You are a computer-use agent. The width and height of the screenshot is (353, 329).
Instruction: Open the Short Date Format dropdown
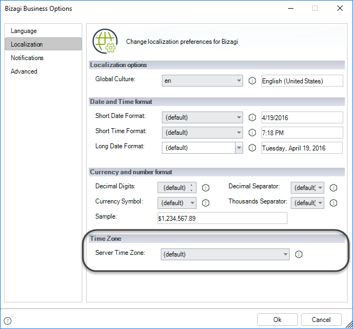202,117
